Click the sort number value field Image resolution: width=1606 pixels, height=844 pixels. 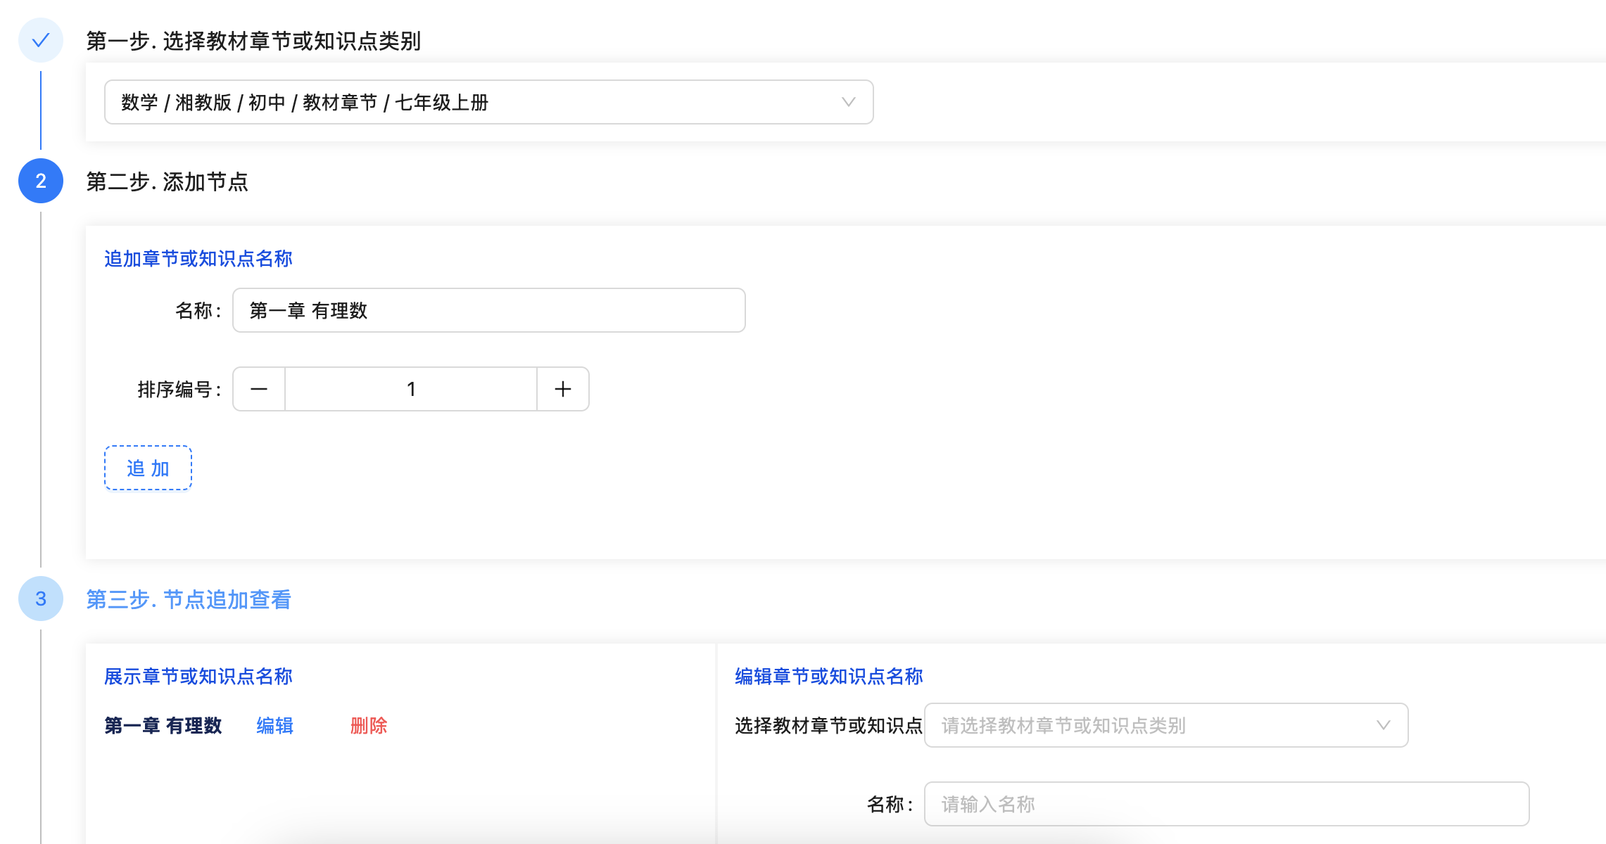click(x=411, y=389)
